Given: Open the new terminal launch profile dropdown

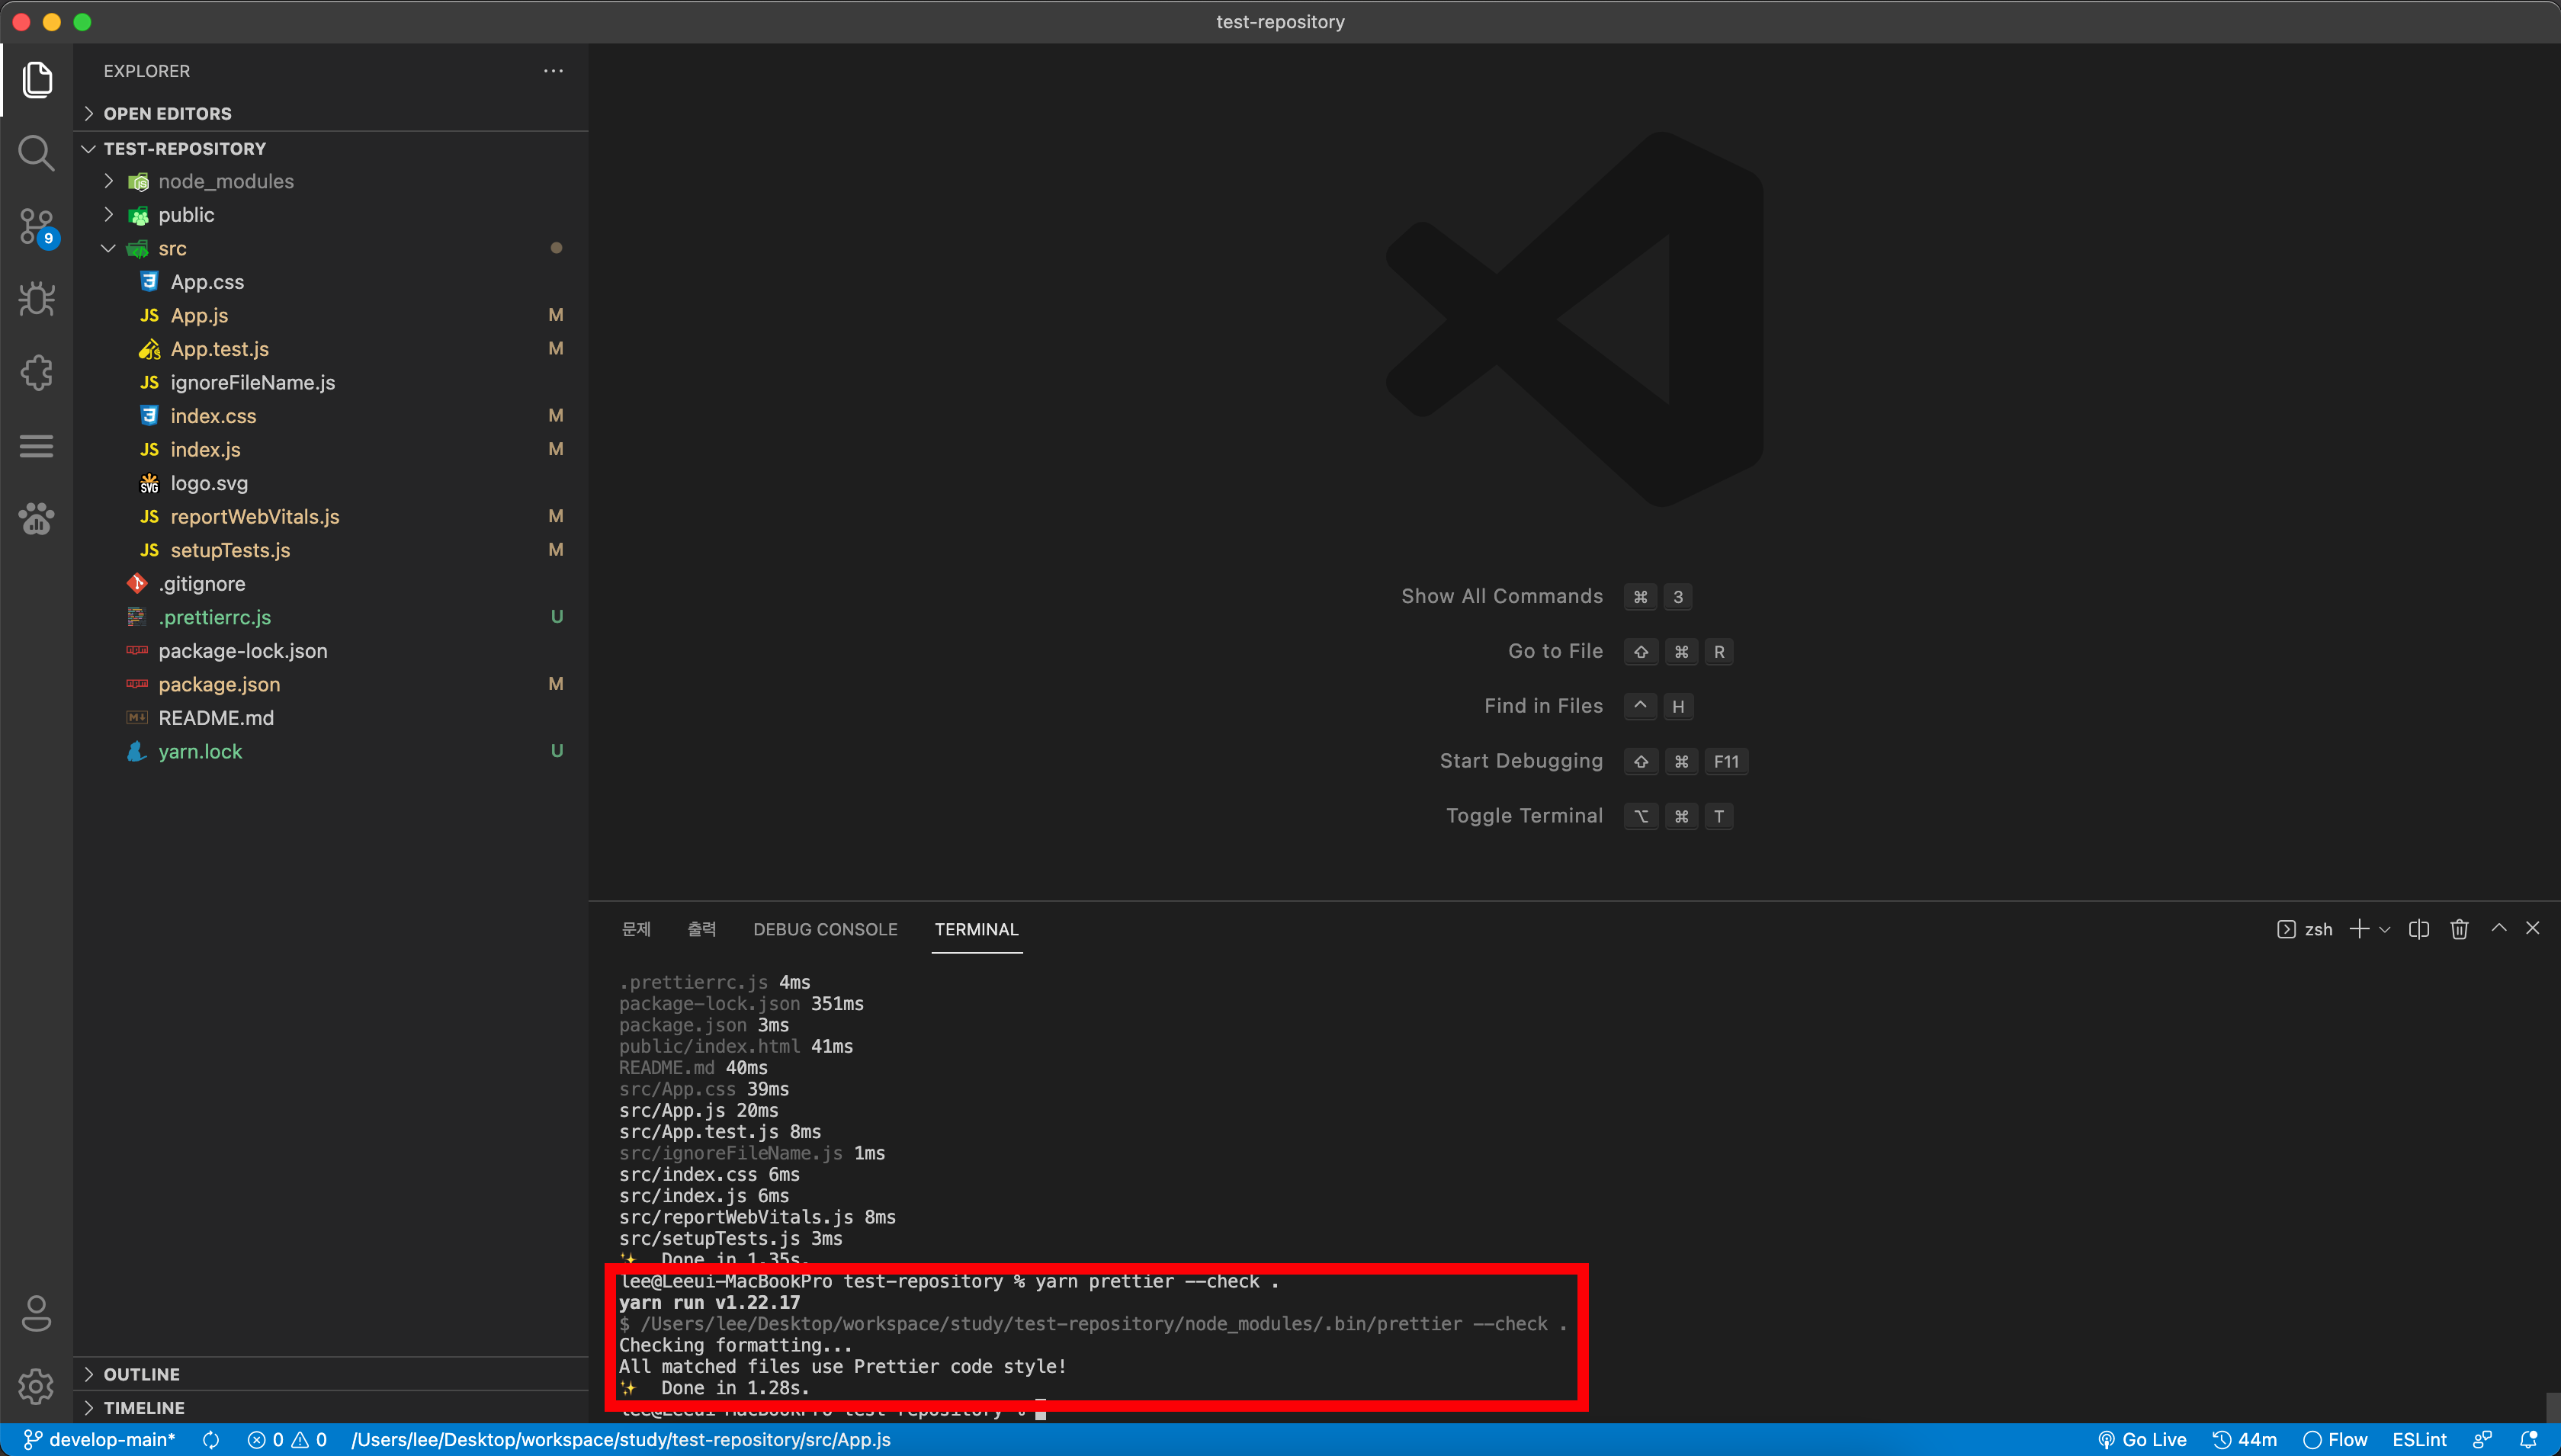Looking at the screenshot, I should click(x=2384, y=929).
